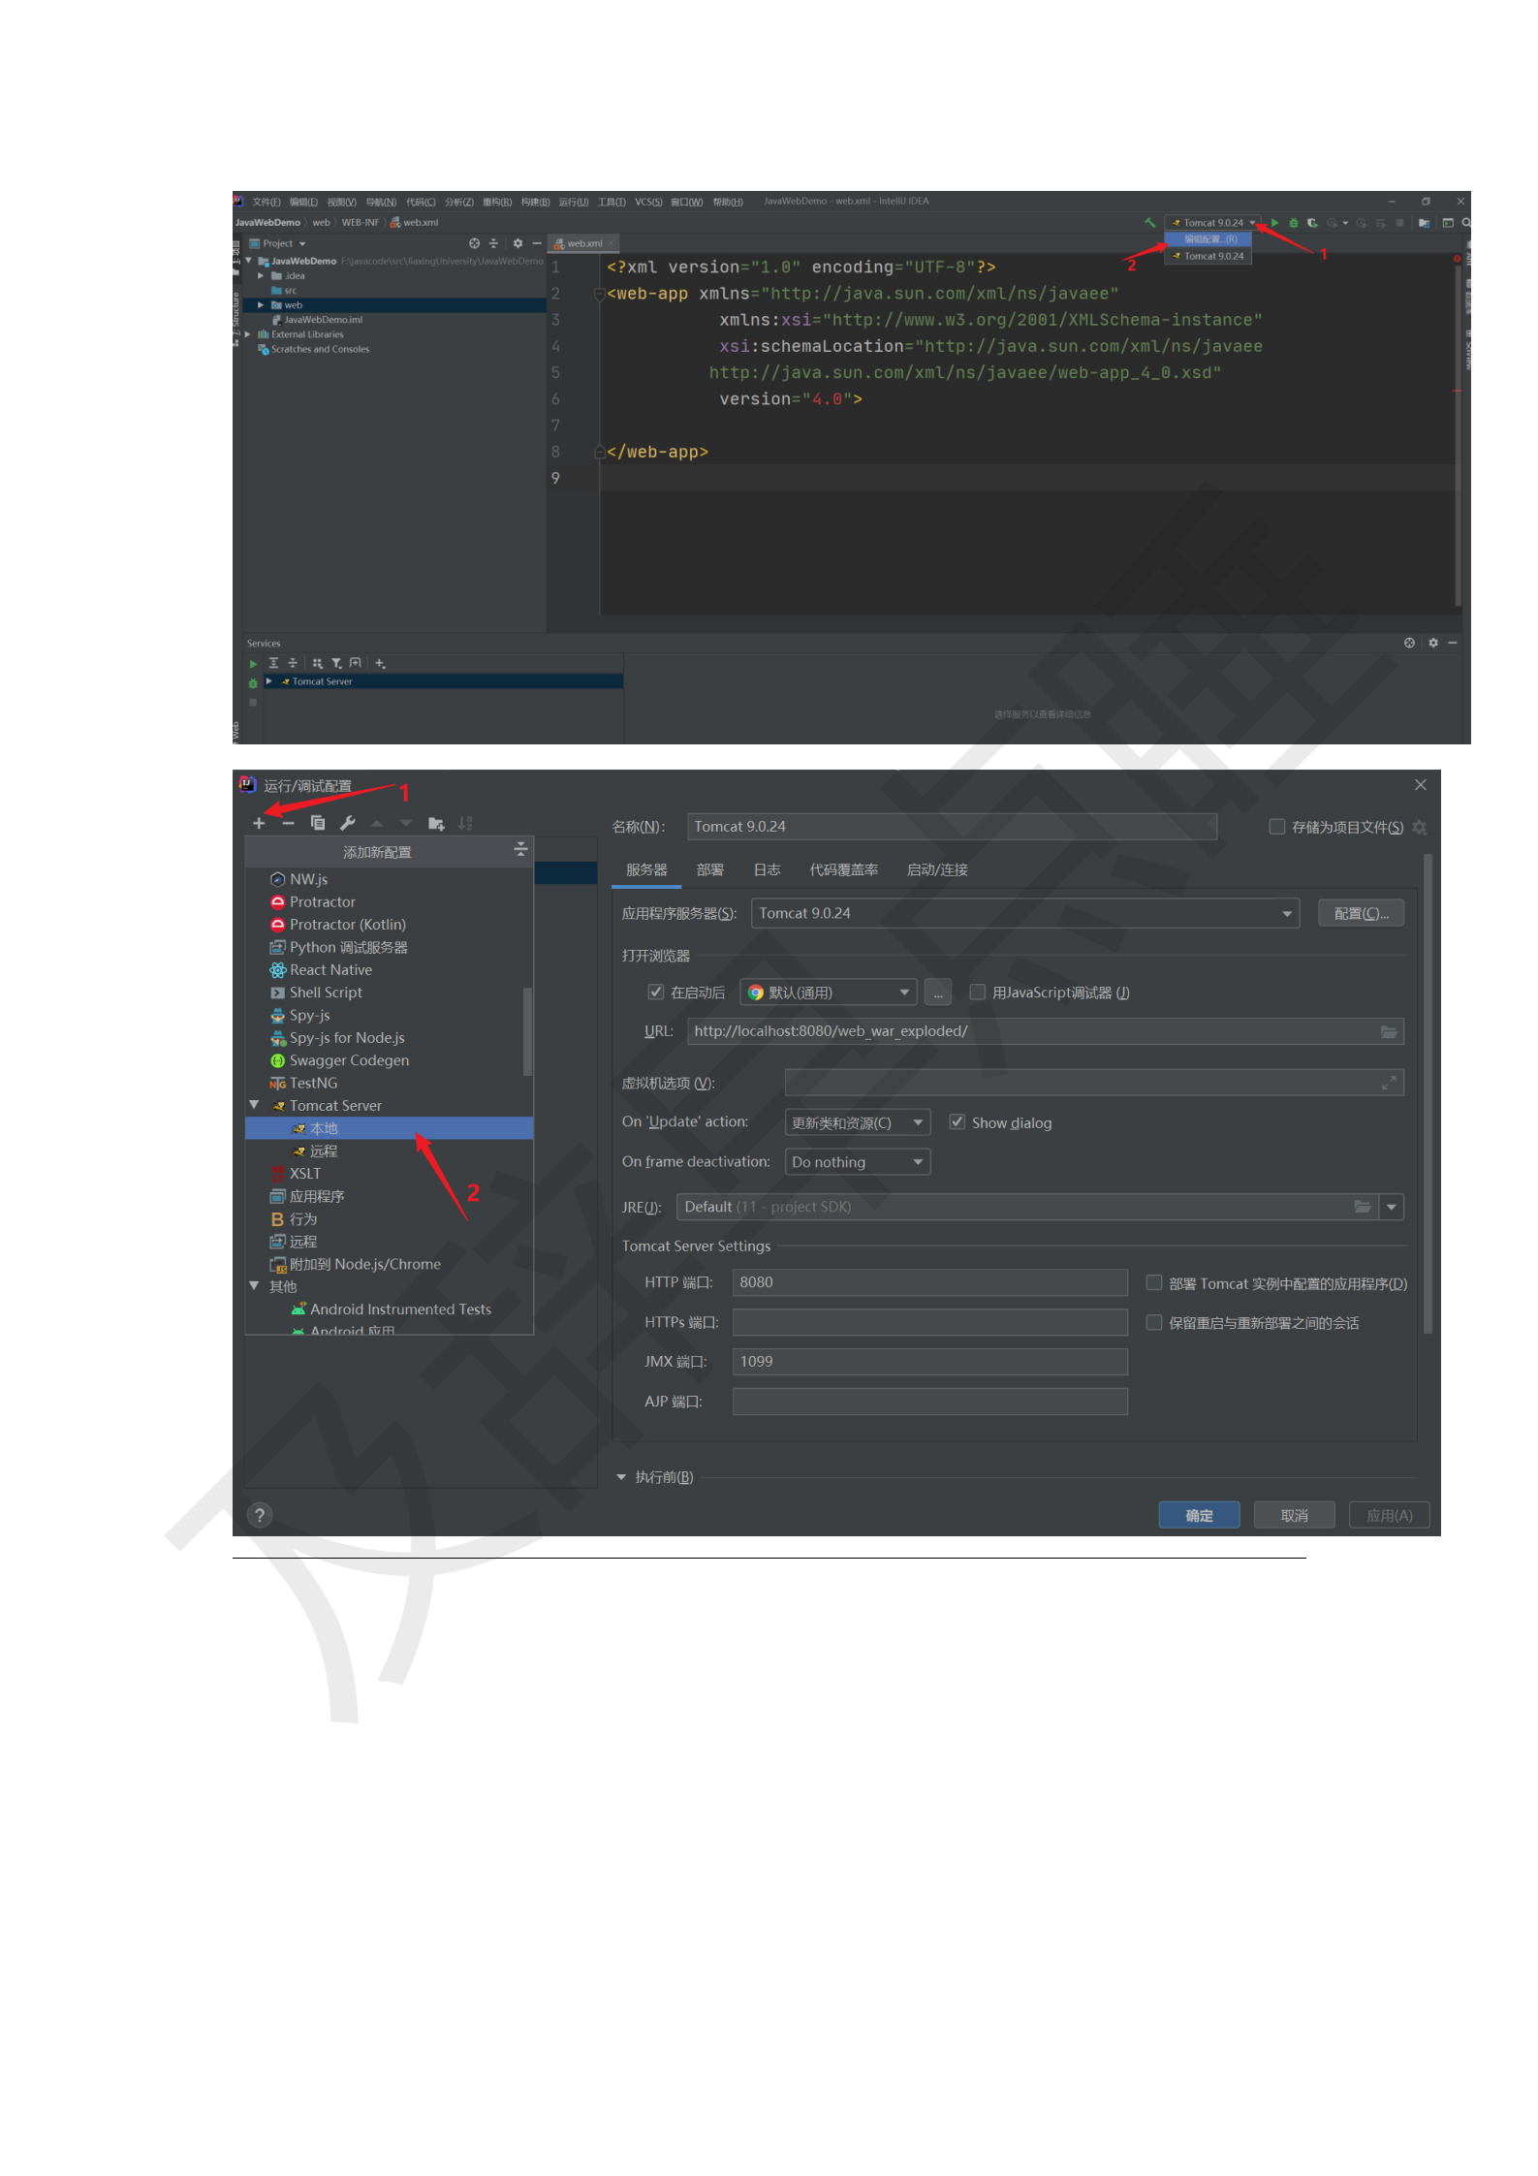Click Add Service plus icon in Services
Viewport: 1538px width, 2176px height.
[380, 663]
